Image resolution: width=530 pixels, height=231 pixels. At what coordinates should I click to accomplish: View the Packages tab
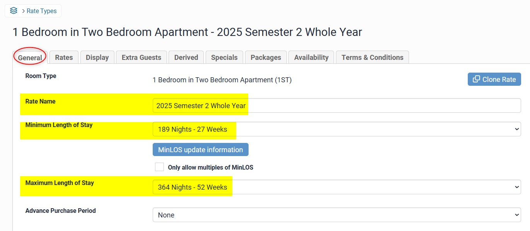pyautogui.click(x=266, y=58)
